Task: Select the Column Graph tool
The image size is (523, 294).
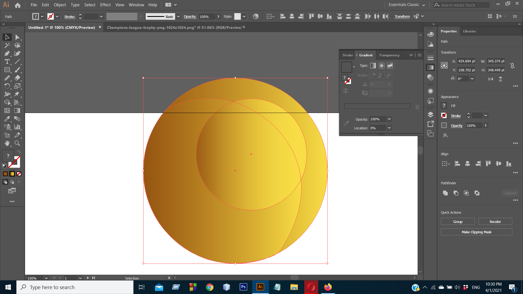Action: click(x=17, y=127)
